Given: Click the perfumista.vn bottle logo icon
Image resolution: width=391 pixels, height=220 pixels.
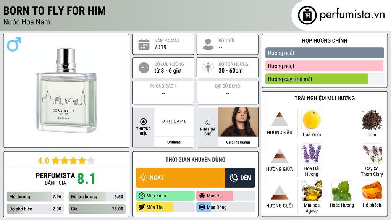Looking at the screenshot, I should click(307, 15).
